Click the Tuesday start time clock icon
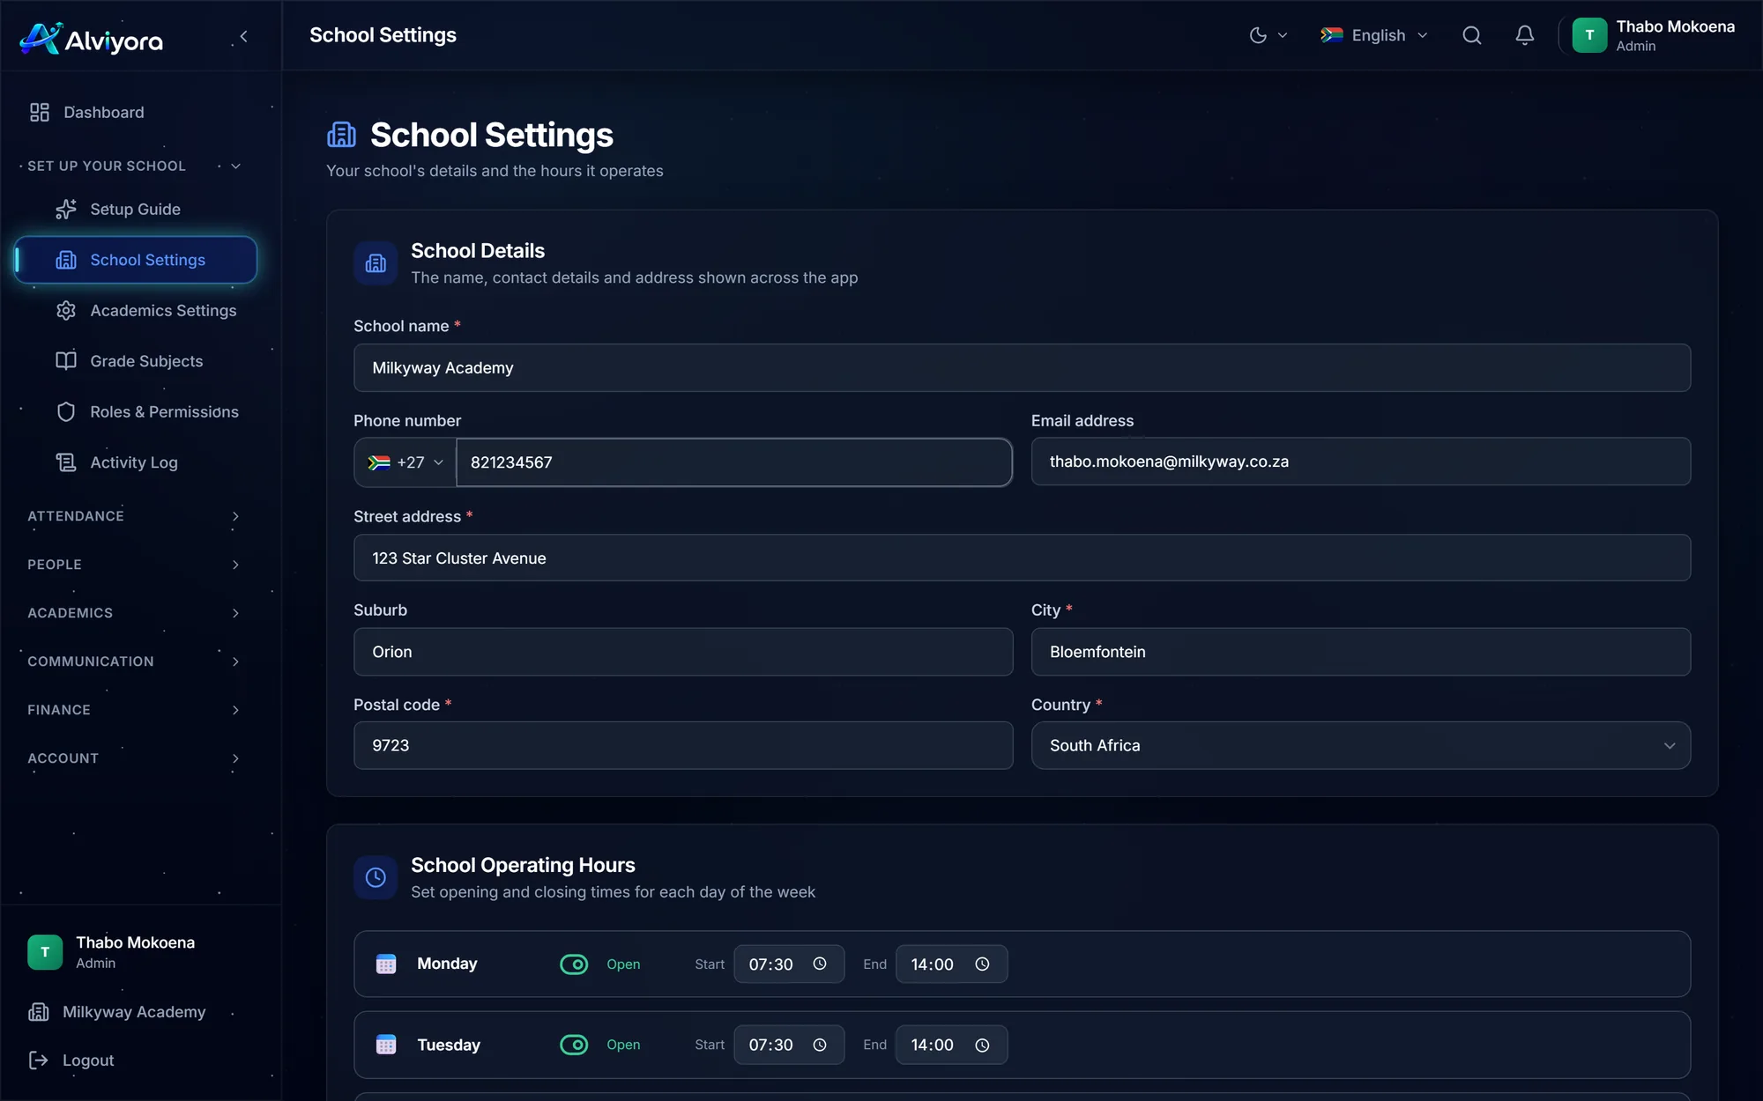 point(820,1045)
